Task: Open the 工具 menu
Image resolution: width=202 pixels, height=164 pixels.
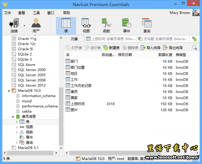Action: point(36,13)
